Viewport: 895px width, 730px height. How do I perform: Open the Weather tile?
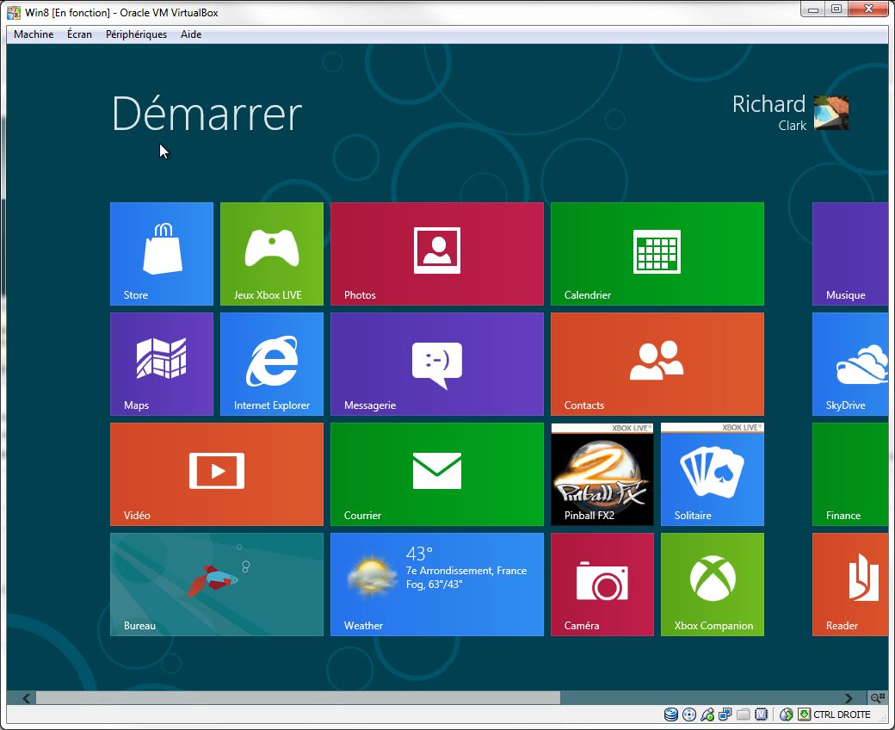pos(437,585)
